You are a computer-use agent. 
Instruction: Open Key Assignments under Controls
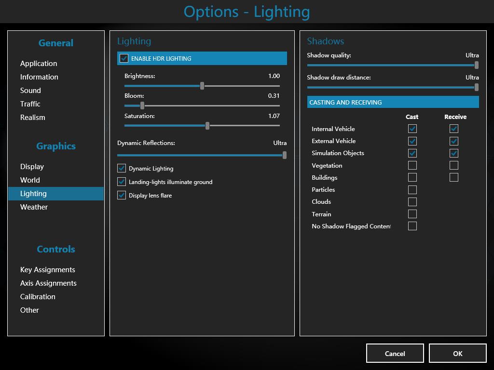click(47, 270)
